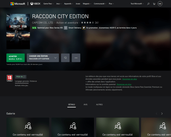Follow first Apprenez-en plus link about profile data

[130, 79]
